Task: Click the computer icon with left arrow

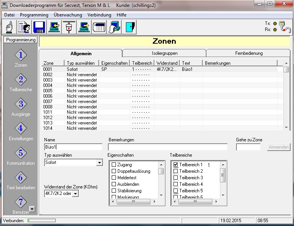Action: pyautogui.click(x=54, y=27)
